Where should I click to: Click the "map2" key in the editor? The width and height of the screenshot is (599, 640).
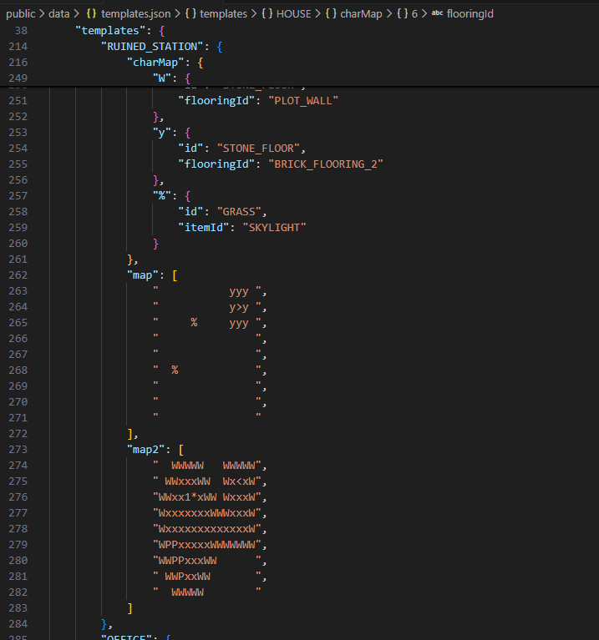pos(147,450)
